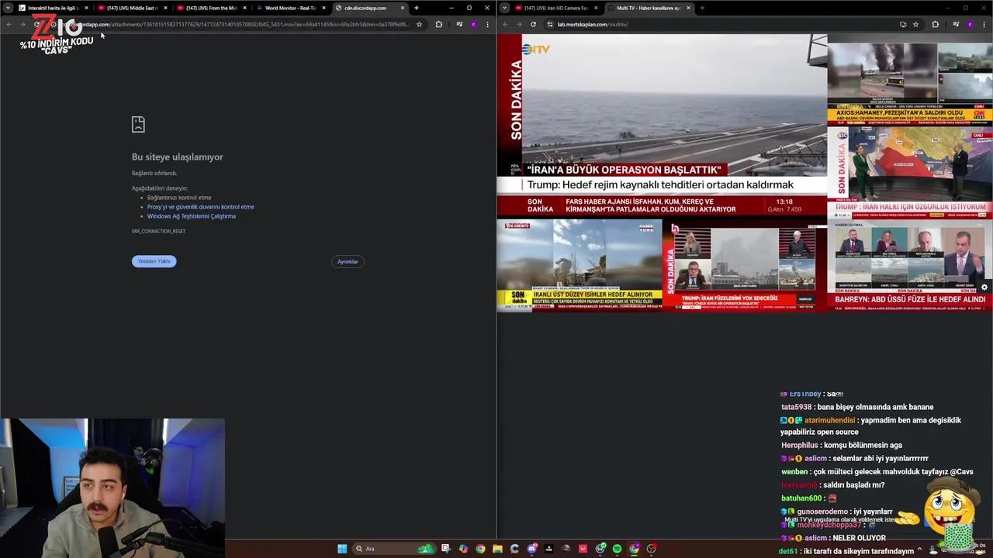The image size is (993, 558).
Task: Click chat message 'bana bişey olmasında amk banane'
Action: point(875,407)
